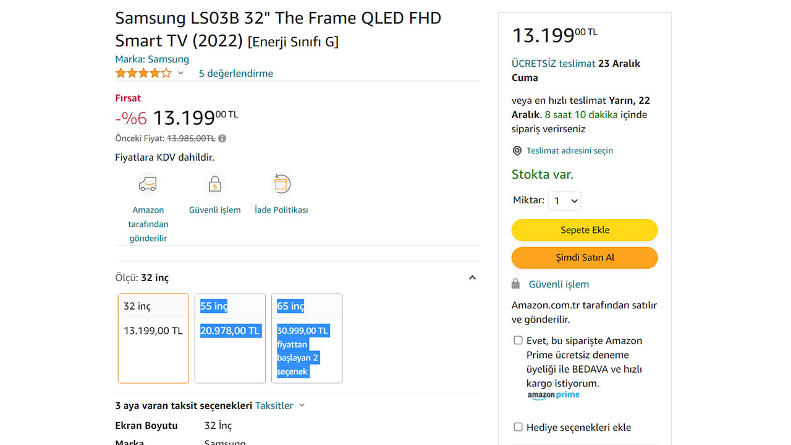Image resolution: width=791 pixels, height=445 pixels.
Task: Click the amazon prime logo
Action: click(x=554, y=395)
